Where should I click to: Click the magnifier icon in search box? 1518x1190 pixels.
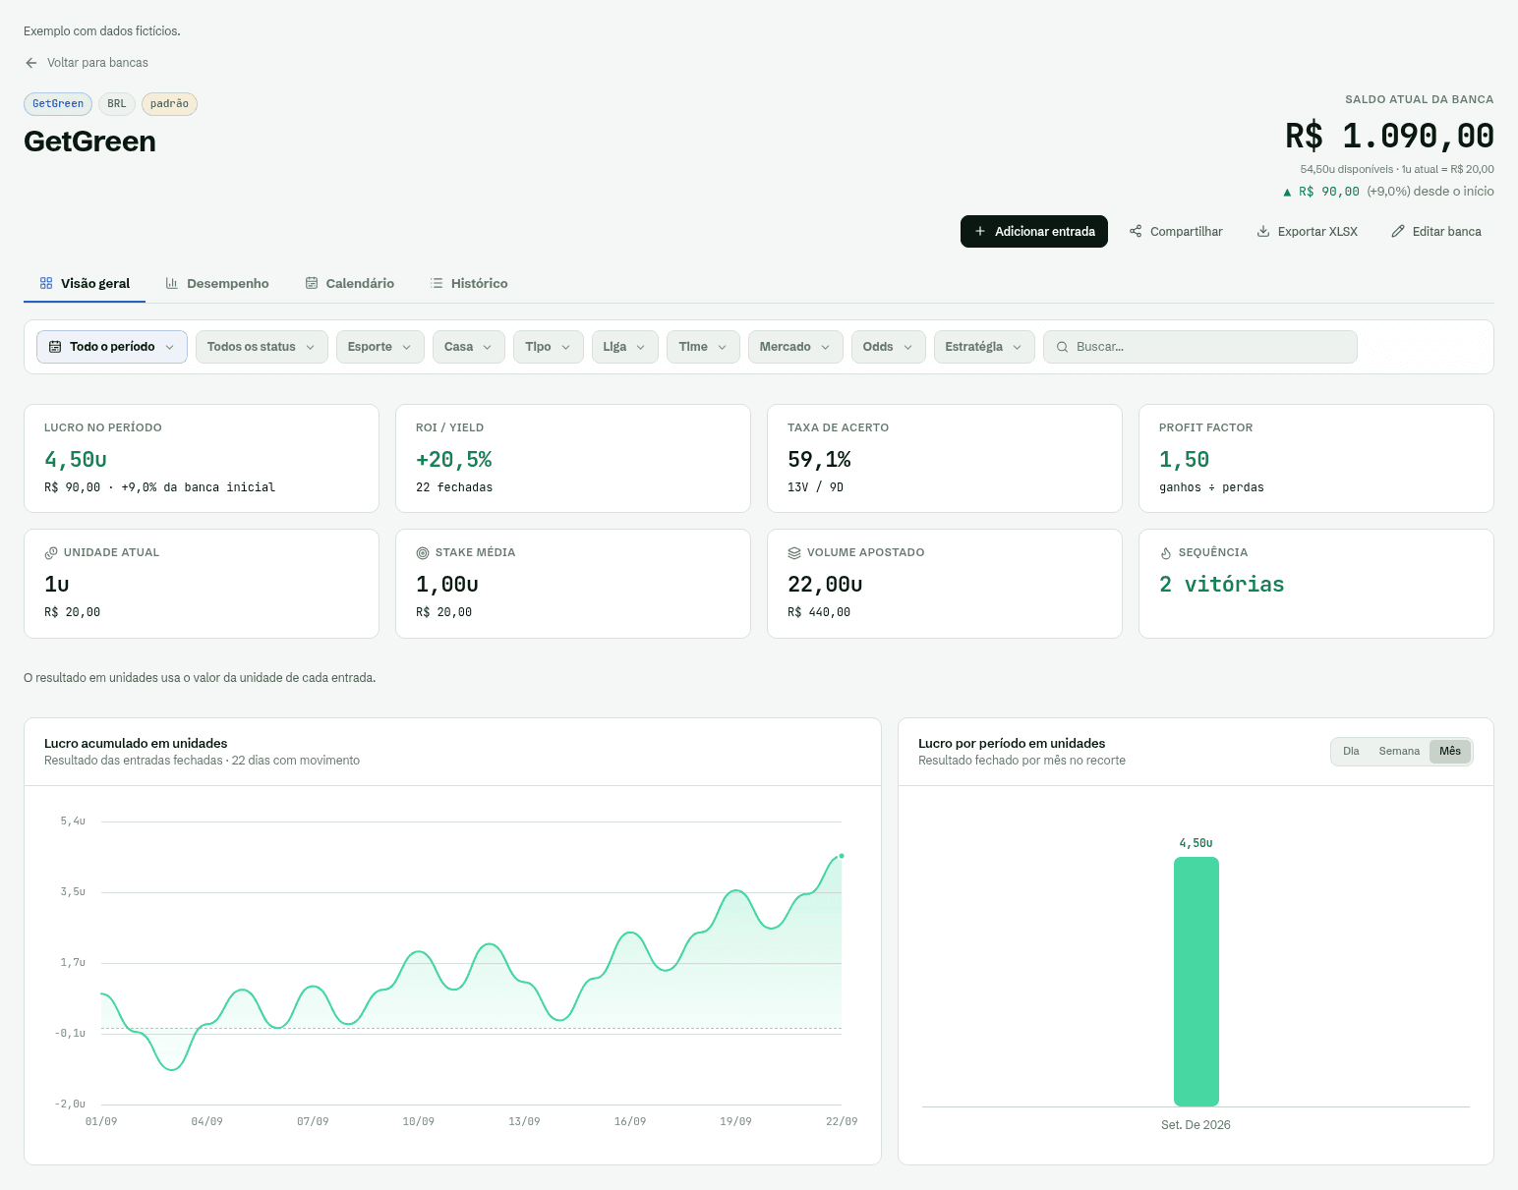coord(1062,347)
